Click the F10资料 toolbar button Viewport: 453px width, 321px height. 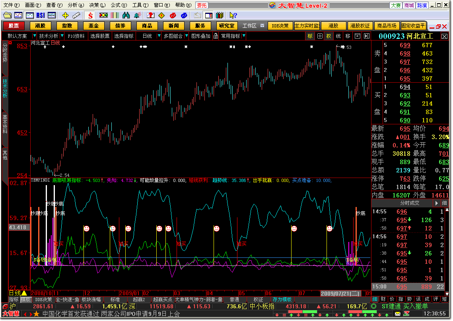click(x=76, y=36)
